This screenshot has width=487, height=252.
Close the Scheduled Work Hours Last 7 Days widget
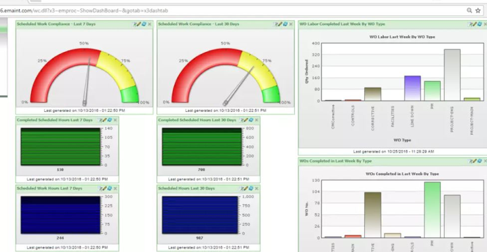(x=115, y=189)
